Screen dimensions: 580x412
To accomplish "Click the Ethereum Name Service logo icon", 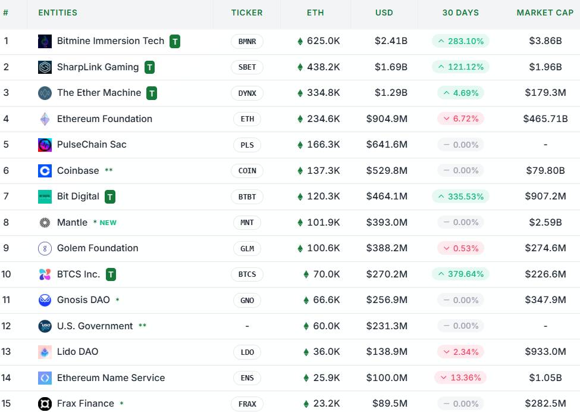I will pyautogui.click(x=45, y=378).
